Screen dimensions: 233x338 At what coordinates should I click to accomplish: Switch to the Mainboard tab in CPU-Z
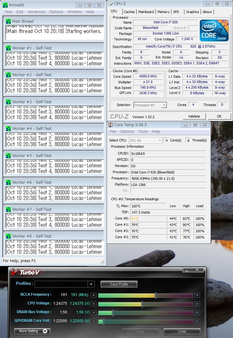click(146, 12)
